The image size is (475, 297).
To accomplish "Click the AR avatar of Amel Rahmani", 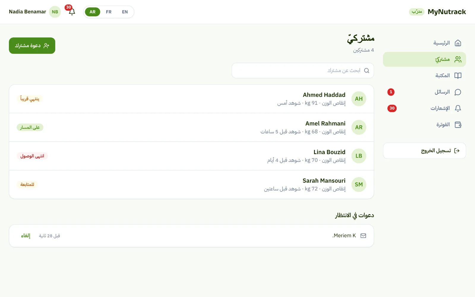I will 359,127.
